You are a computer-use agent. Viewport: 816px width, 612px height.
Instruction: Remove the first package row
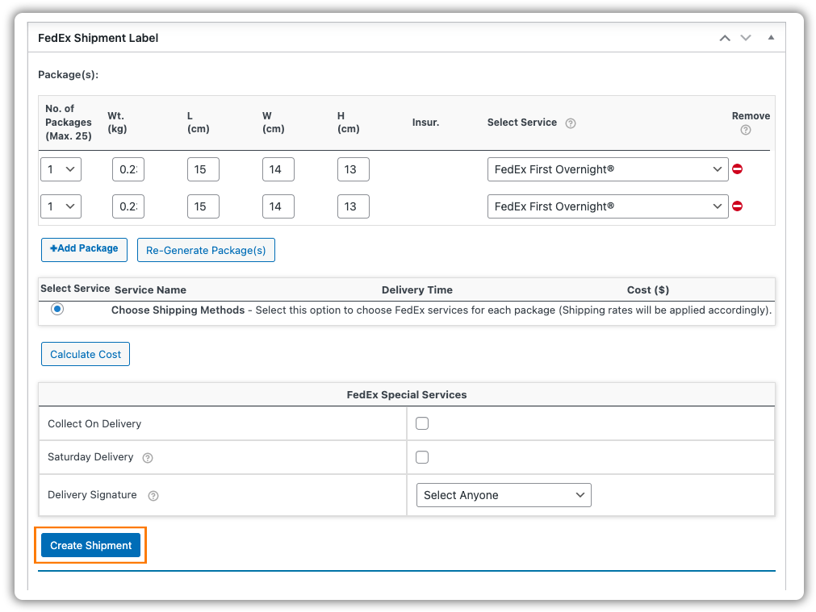coord(737,169)
